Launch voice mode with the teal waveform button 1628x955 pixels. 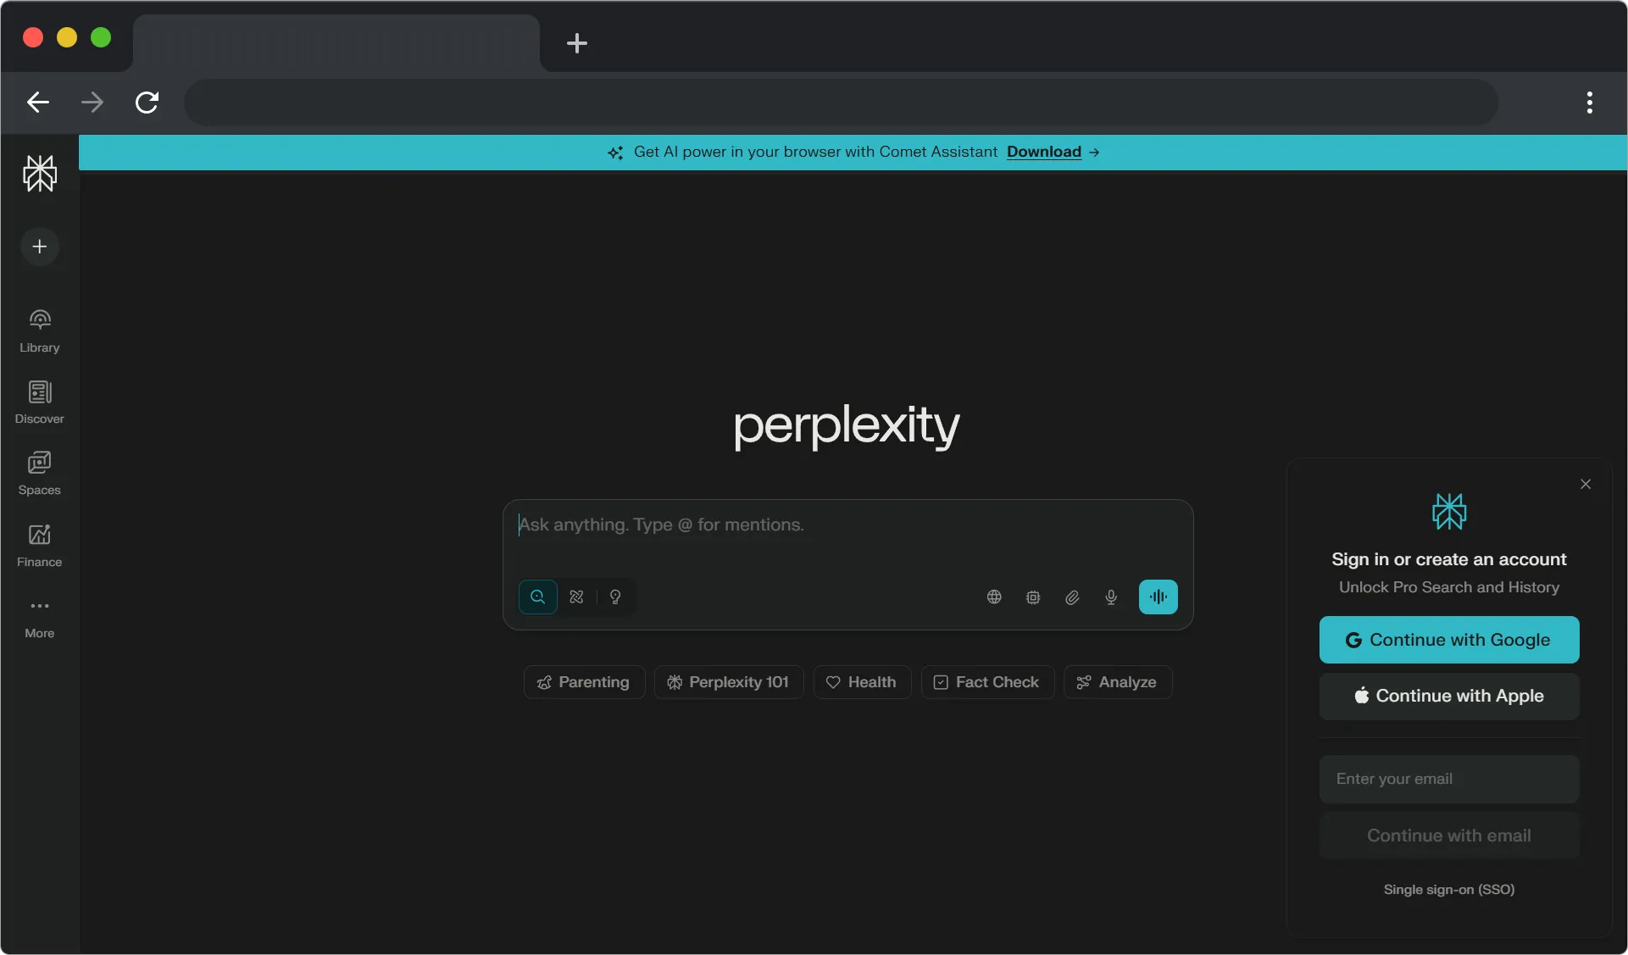[1158, 597]
